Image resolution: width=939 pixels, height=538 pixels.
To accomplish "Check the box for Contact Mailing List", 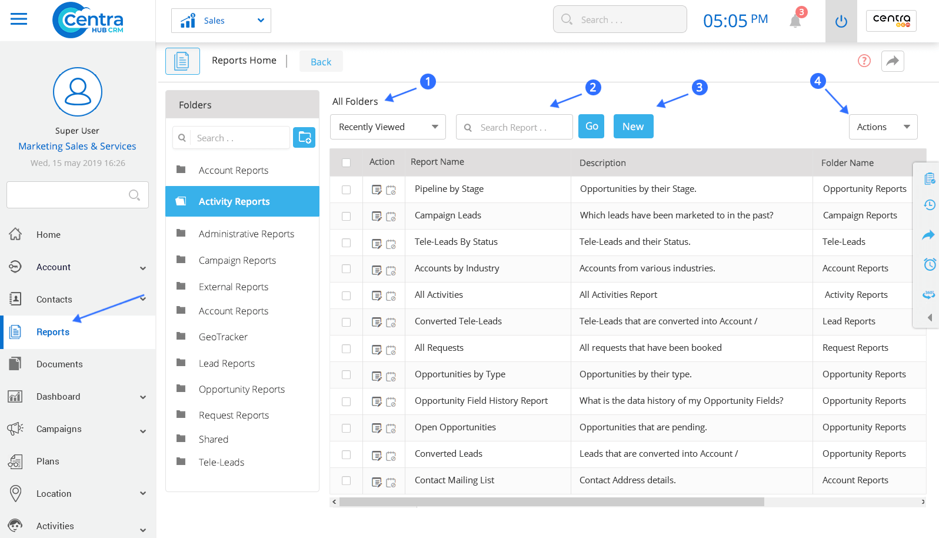I will pos(346,481).
